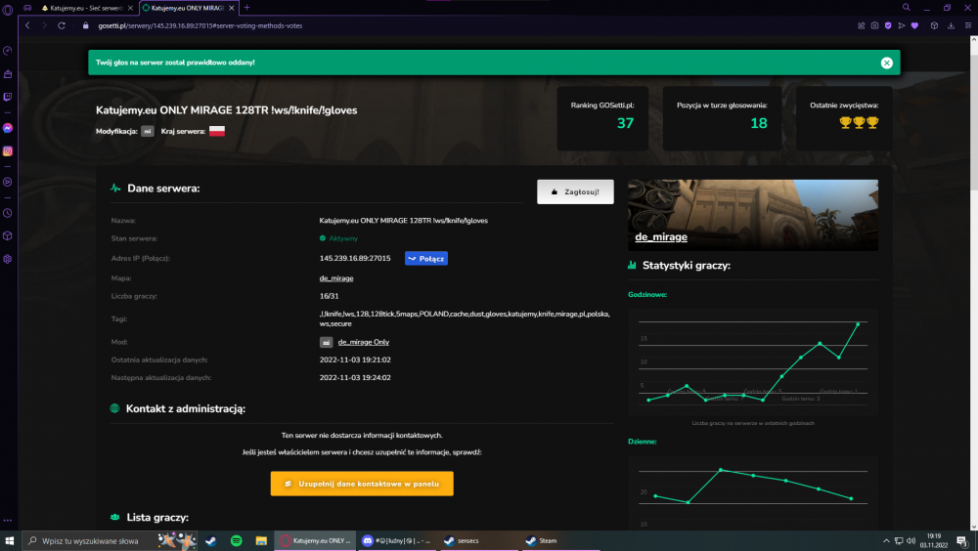Viewport: 978px width, 551px height.
Task: Click the Modyfikacja mod badge icon
Action: (148, 131)
